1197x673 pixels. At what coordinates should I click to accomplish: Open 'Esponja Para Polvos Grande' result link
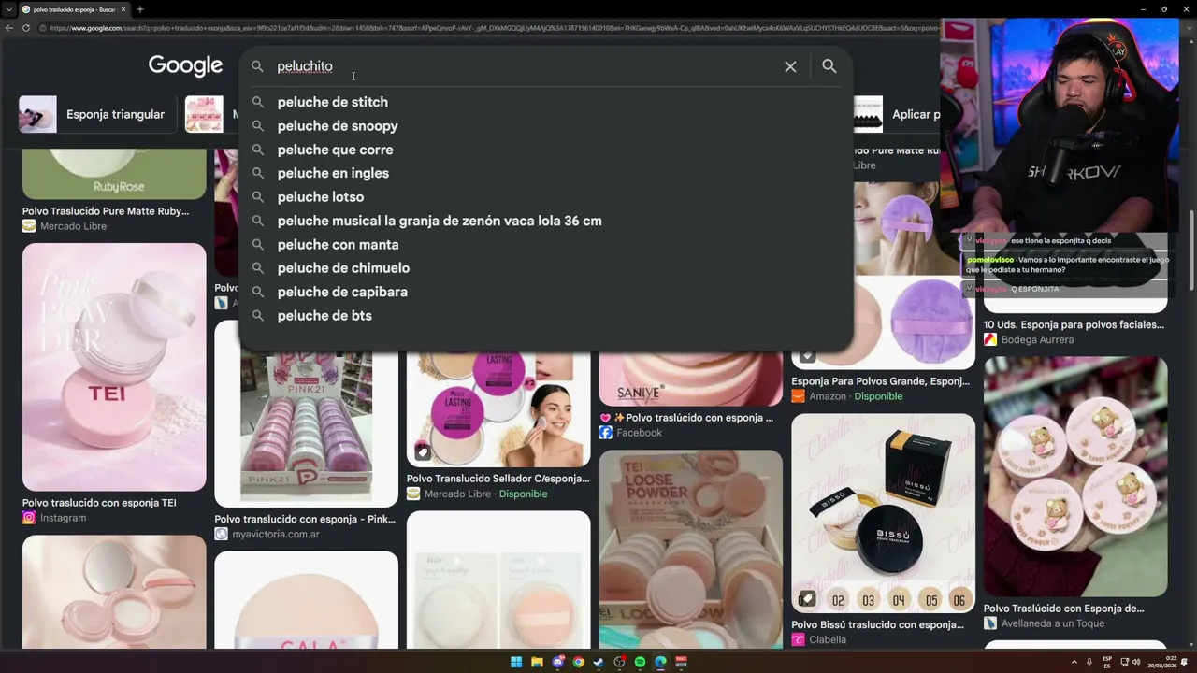pos(880,381)
